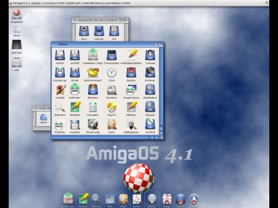This screenshot has height=208, width=278.
Task: Open the AEON drawer in USB window
Action: (x=43, y=117)
